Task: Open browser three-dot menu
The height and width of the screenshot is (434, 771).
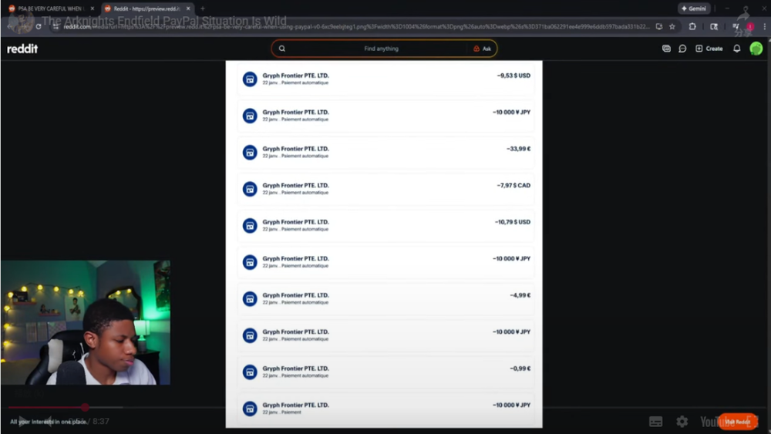Action: click(x=764, y=26)
